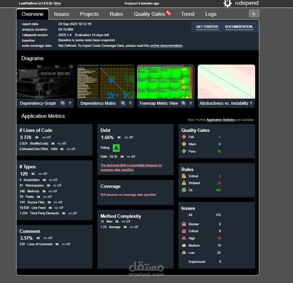Click the Rules Ok green circle icon
293x283 pixels.
point(184,190)
